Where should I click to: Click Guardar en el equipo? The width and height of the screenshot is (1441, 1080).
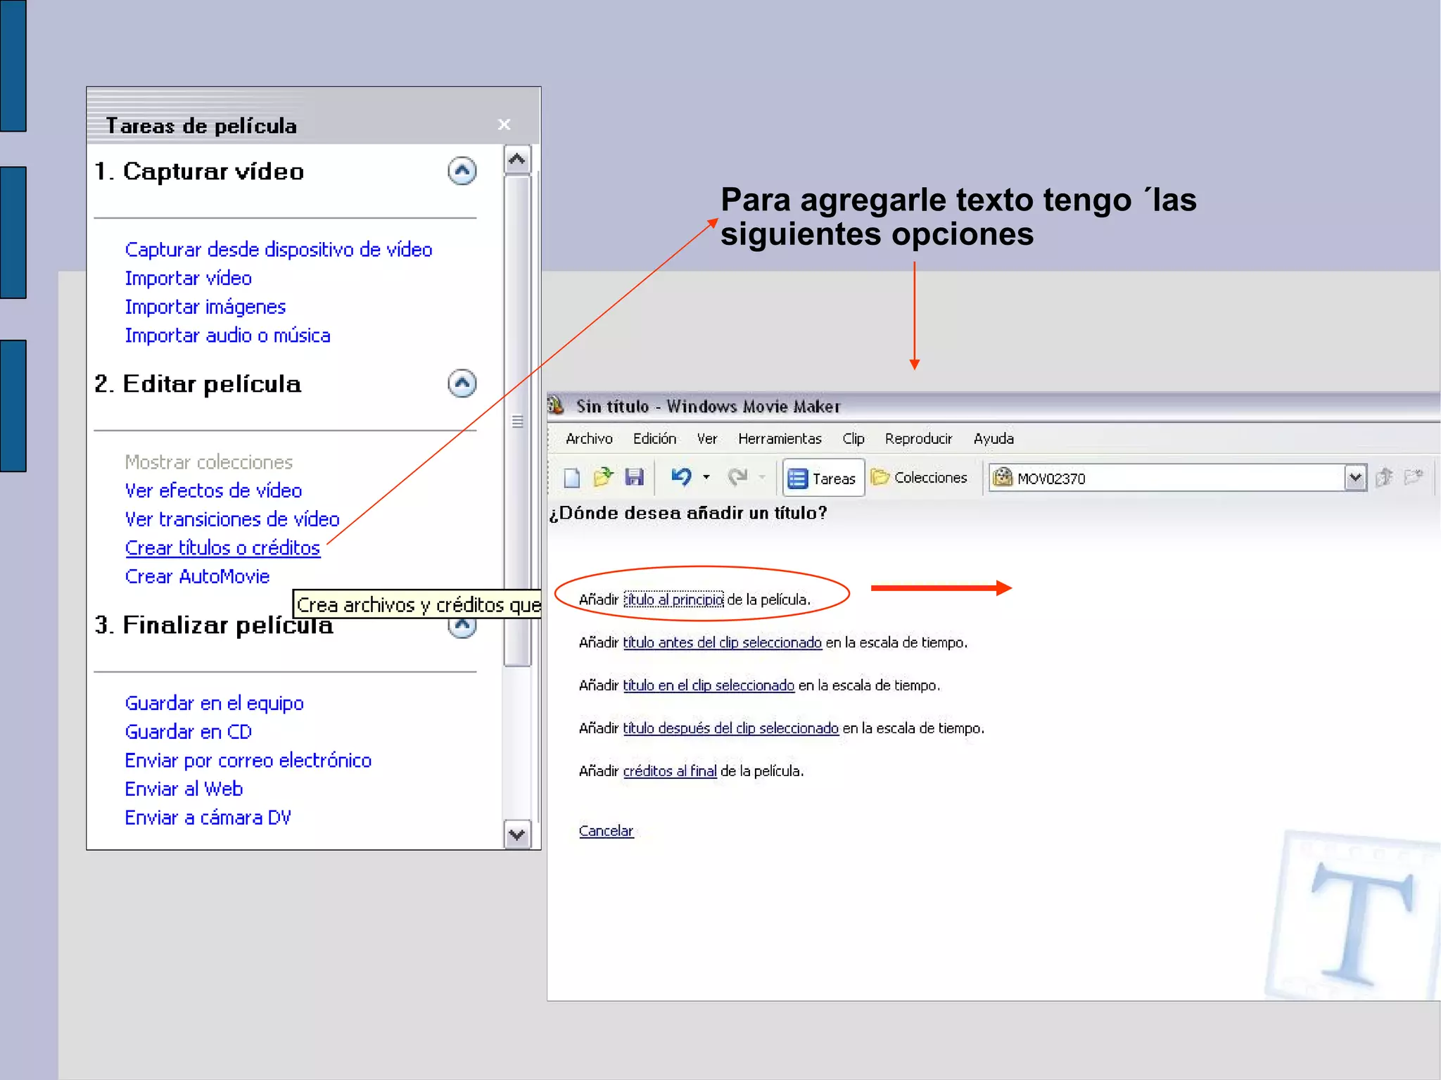215,704
